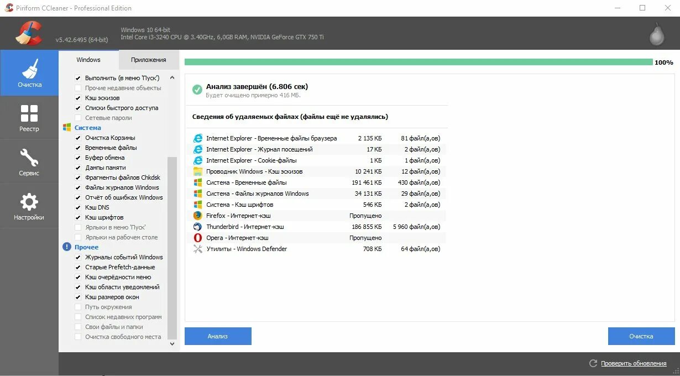The height and width of the screenshot is (376, 680).
Task: Click the tools icon beside Windows Defender
Action: point(197,249)
